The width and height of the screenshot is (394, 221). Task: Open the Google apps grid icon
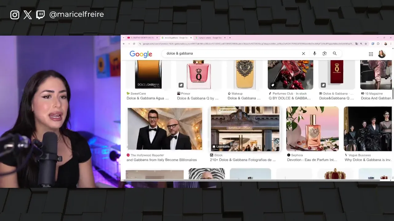(371, 54)
